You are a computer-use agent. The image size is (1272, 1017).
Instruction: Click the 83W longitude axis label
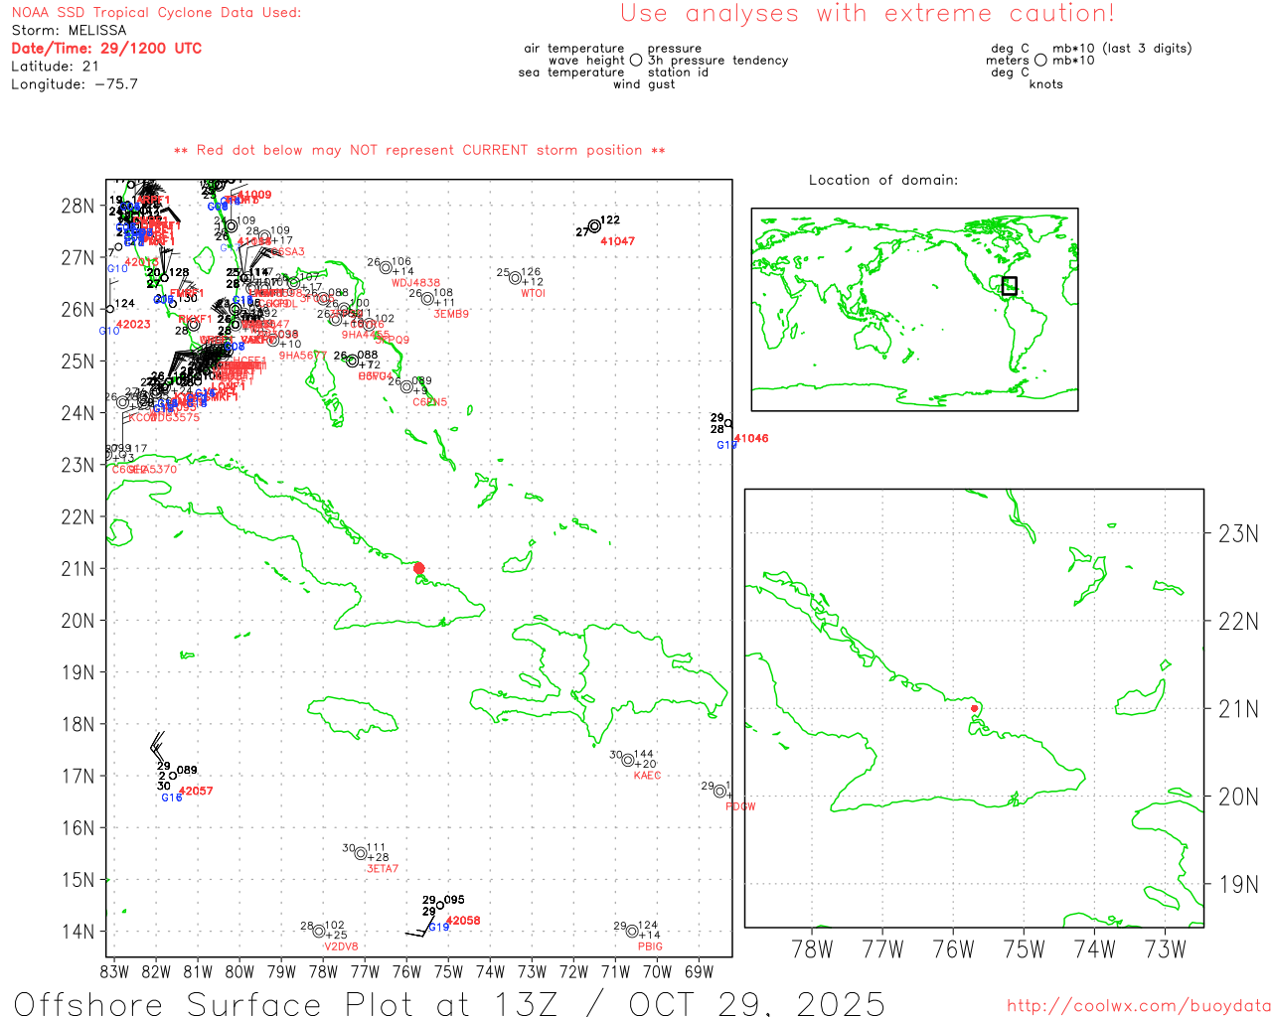coord(114,971)
